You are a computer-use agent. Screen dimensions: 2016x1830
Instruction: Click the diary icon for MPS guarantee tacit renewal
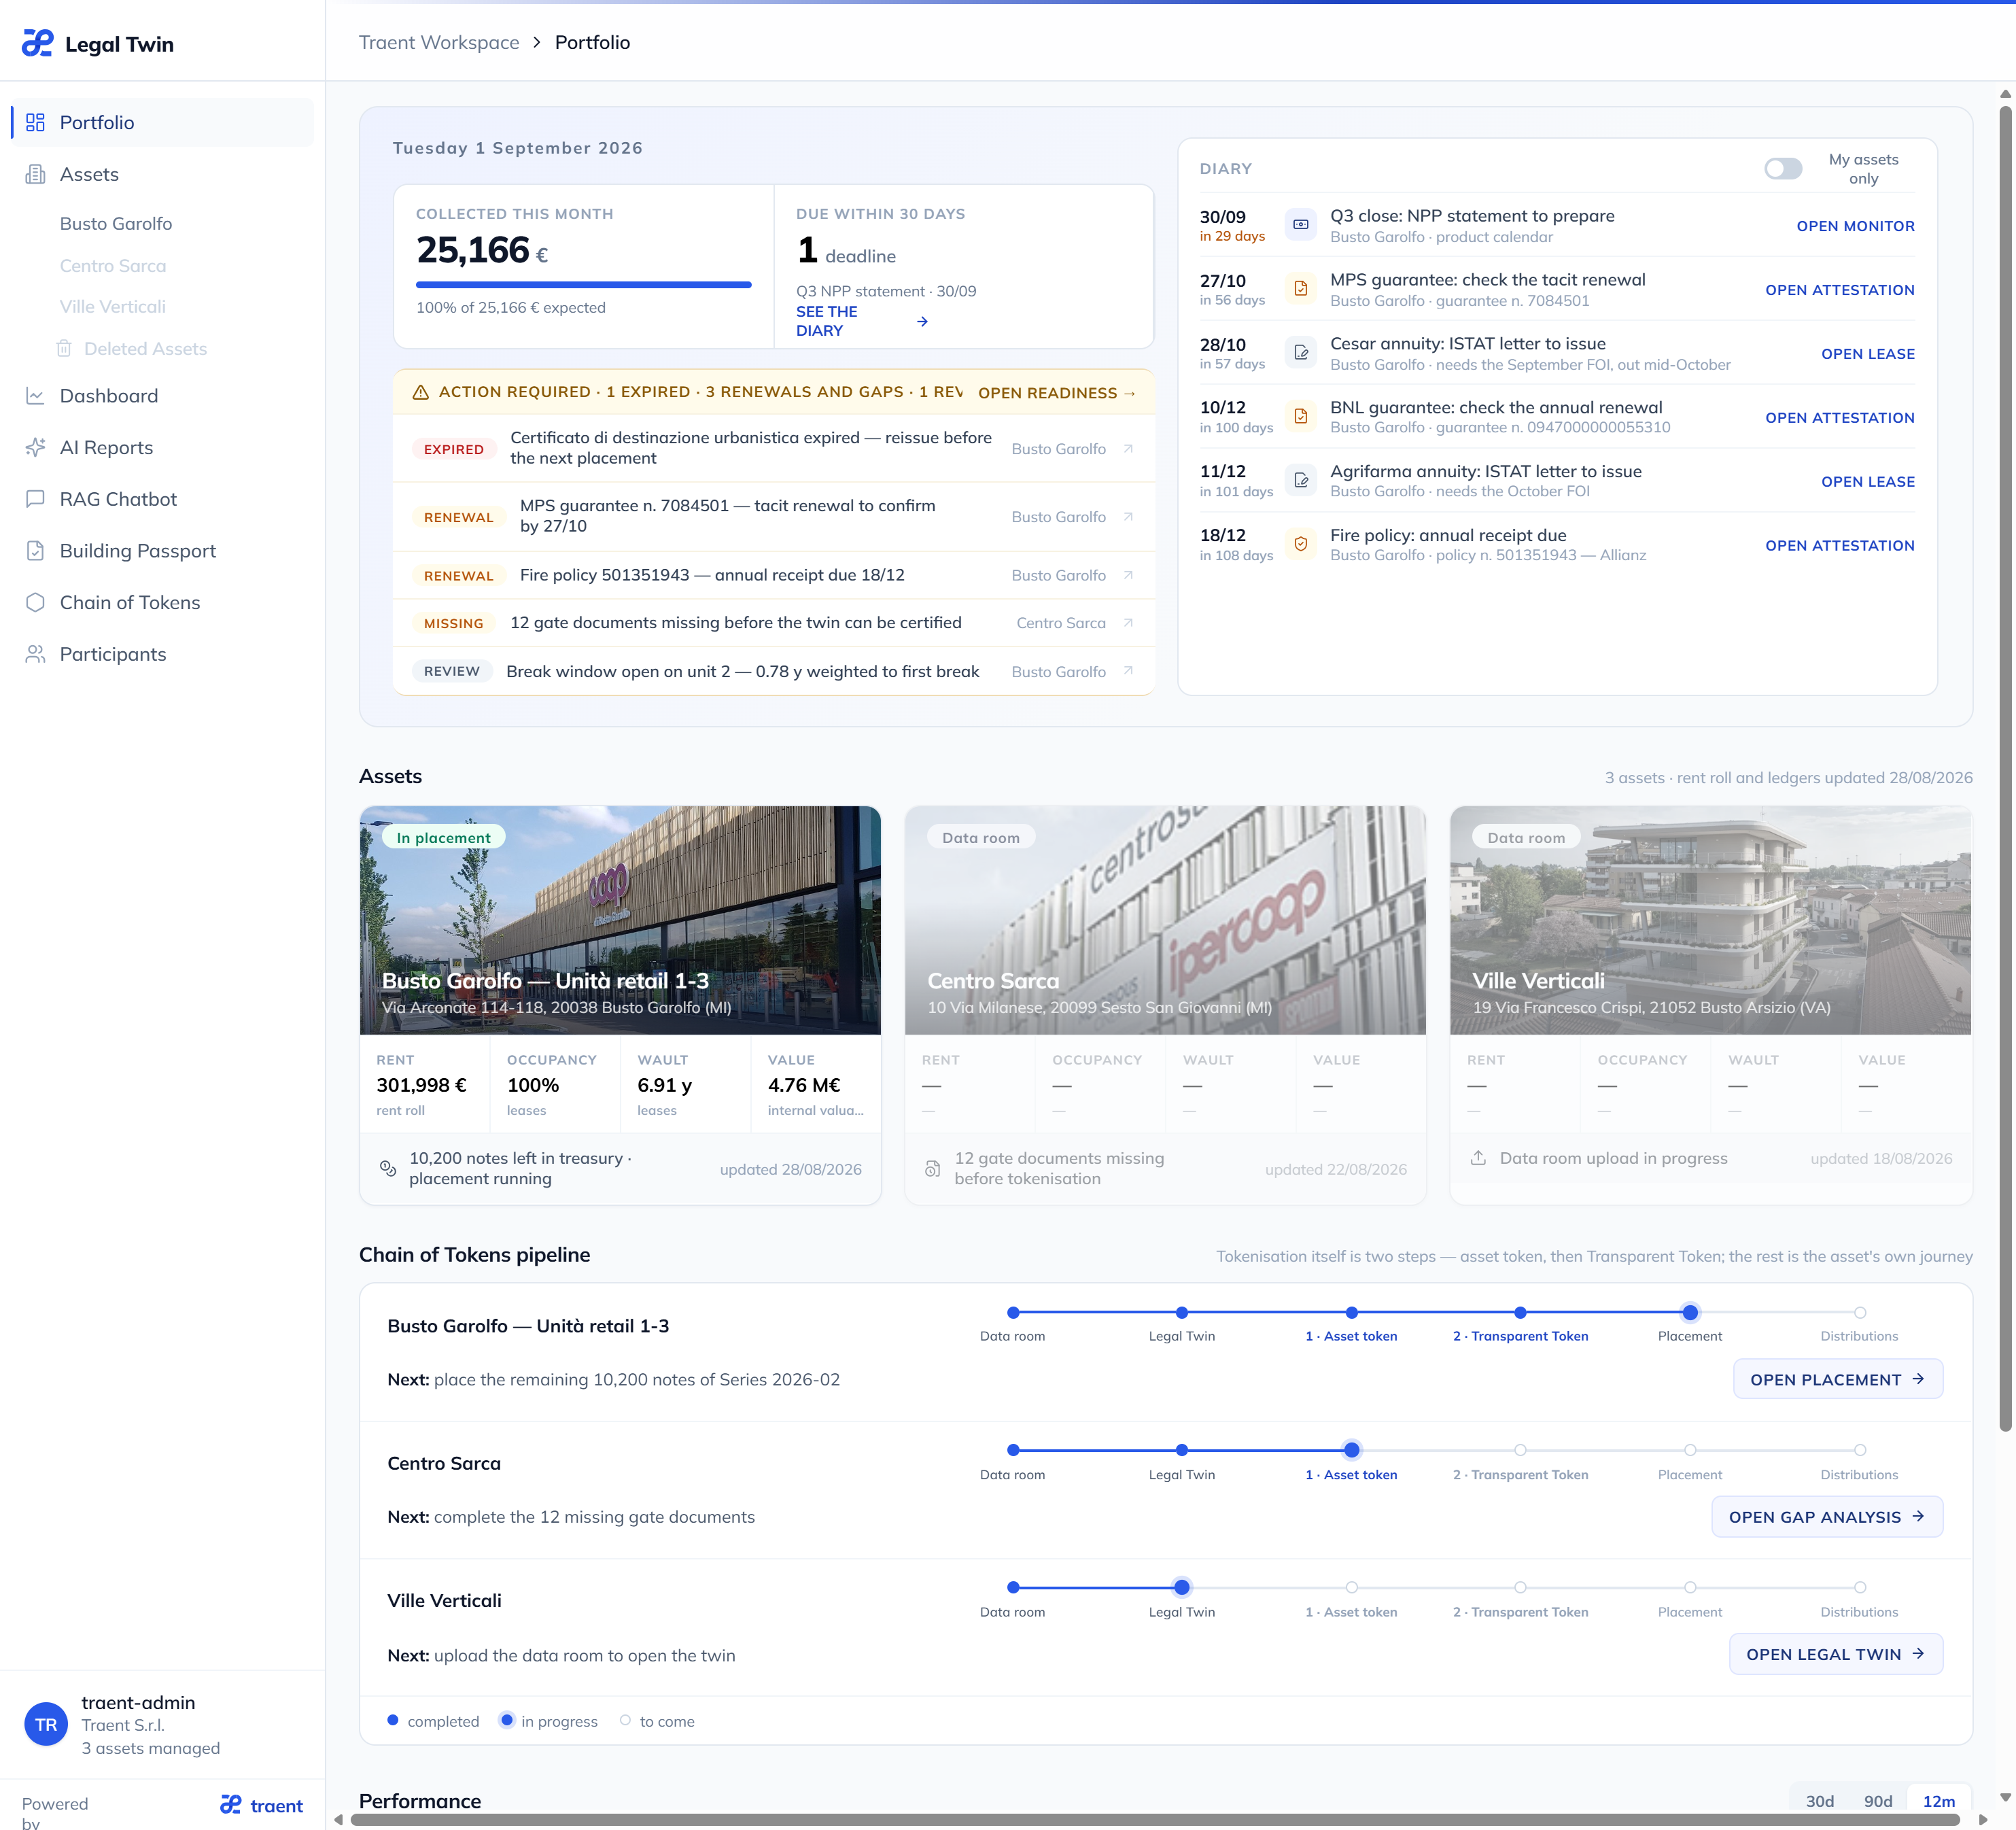(1300, 289)
